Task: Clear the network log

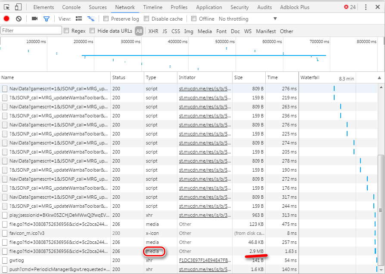Action: pyautogui.click(x=19, y=18)
